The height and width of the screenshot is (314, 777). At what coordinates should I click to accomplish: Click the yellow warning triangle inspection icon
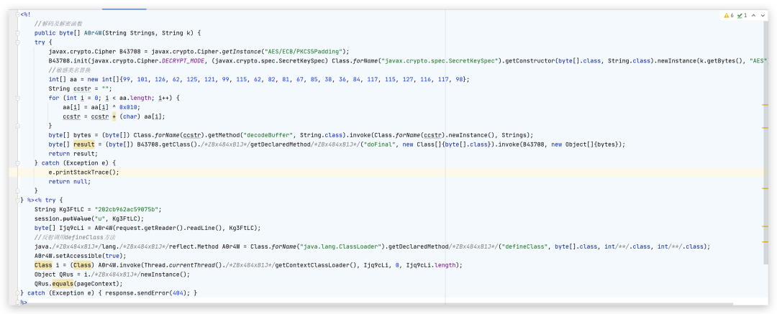[x=726, y=15]
